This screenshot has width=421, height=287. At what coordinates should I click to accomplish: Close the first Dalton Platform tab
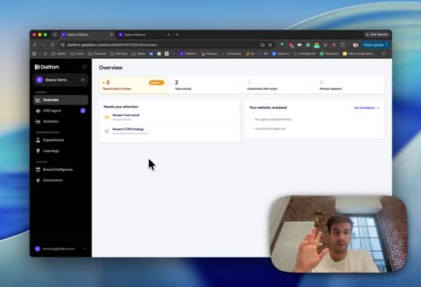click(112, 34)
